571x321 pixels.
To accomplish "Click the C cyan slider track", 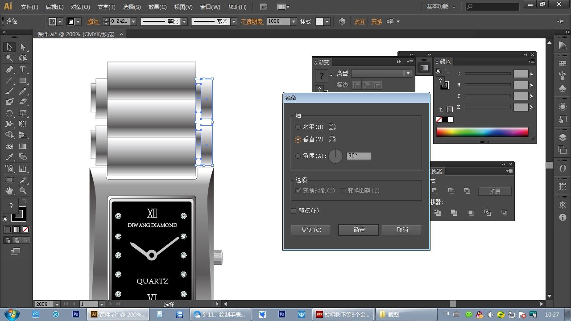I will pyautogui.click(x=488, y=74).
